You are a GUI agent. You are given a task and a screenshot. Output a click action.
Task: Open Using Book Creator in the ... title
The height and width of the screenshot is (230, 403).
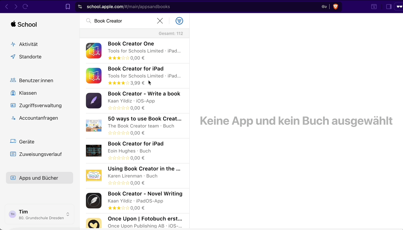coord(144,169)
